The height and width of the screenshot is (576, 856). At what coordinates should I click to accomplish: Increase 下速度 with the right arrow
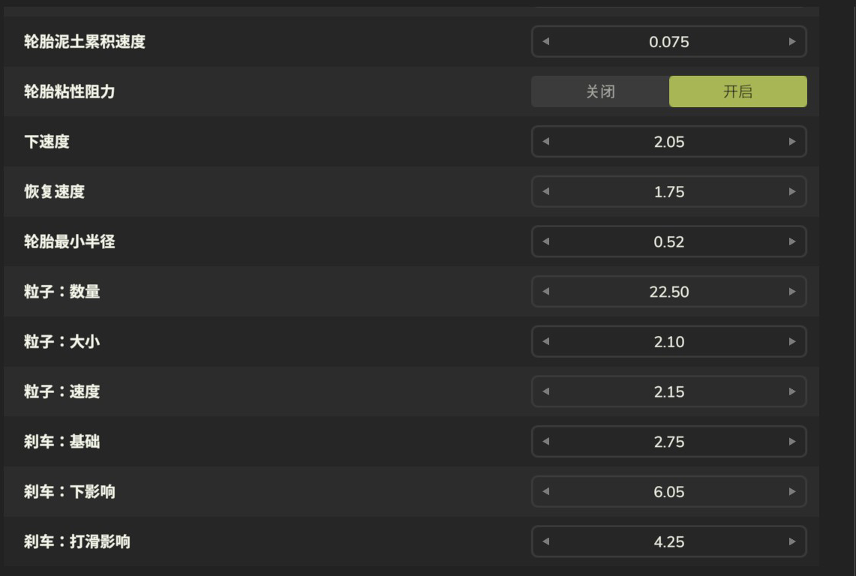(x=791, y=142)
